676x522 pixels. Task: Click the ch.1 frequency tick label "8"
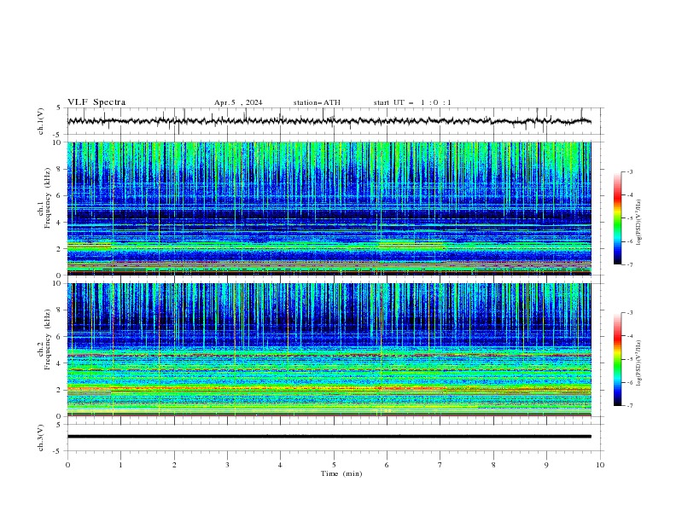pyautogui.click(x=59, y=169)
